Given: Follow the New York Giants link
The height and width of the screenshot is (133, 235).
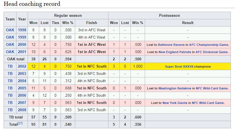Looking at the screenshot, I should (x=175, y=103).
